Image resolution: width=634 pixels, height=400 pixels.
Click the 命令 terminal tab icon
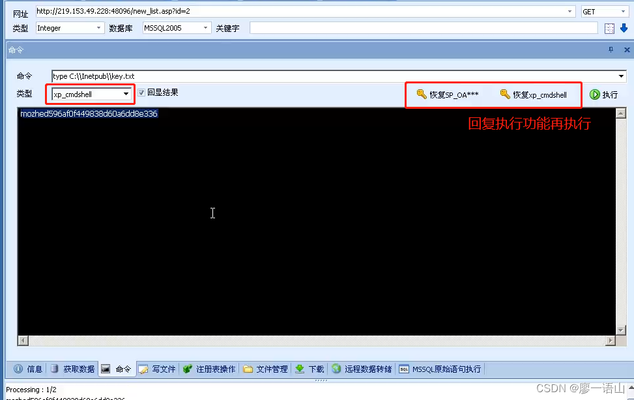(106, 369)
